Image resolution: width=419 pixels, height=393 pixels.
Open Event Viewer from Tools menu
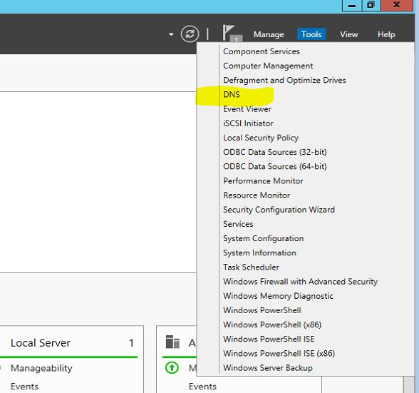[247, 109]
